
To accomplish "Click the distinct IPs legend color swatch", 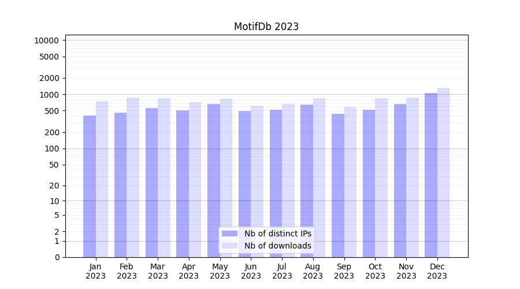I will pyautogui.click(x=229, y=234).
